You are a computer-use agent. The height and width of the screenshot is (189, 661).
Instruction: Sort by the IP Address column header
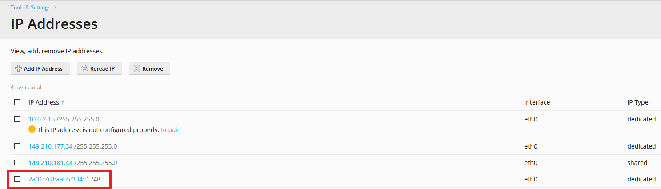(x=44, y=102)
